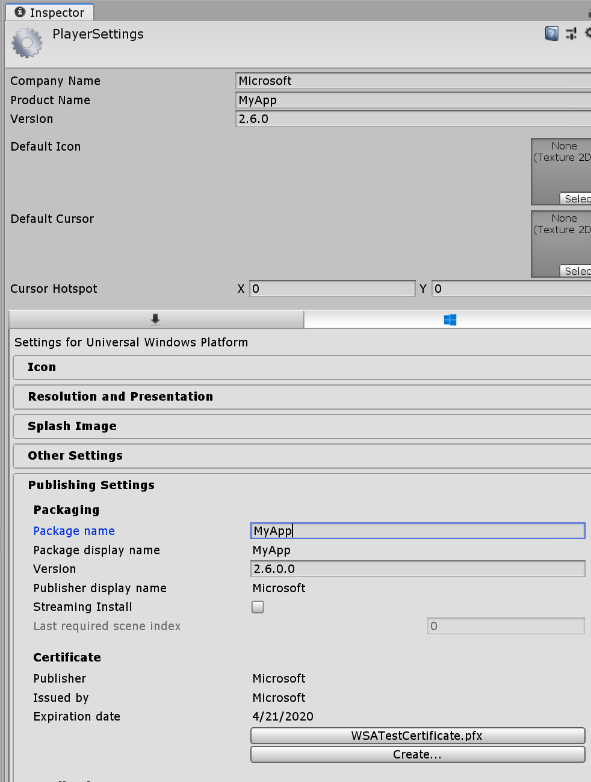Click the Cursor Hotspot X field

(332, 289)
